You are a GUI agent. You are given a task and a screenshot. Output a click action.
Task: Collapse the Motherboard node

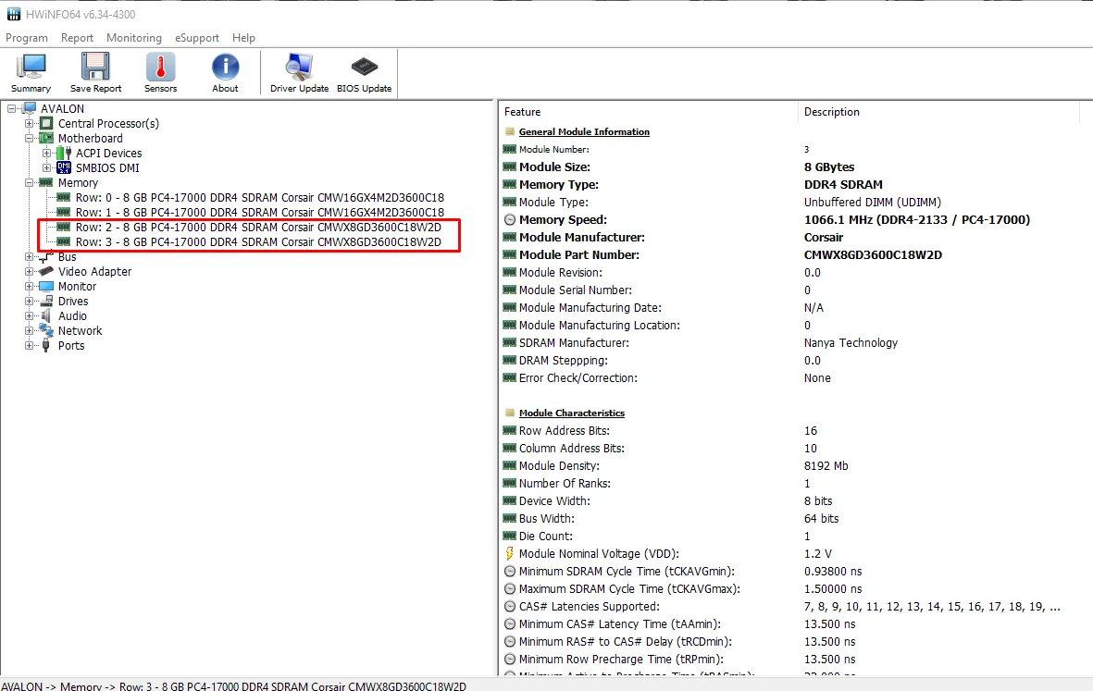[29, 138]
